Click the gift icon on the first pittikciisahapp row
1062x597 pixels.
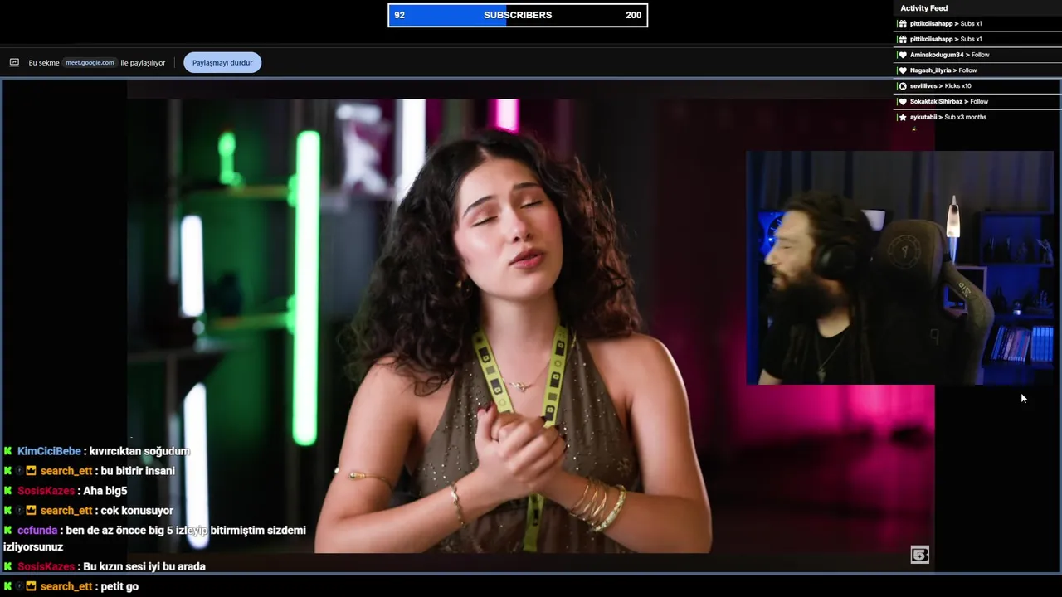(x=903, y=24)
